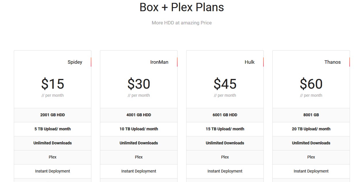Select the Hulk plan title
Screen dimensions: 360x182
coord(250,62)
